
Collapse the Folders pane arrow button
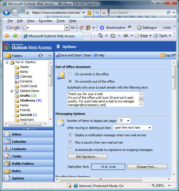coord(49,56)
